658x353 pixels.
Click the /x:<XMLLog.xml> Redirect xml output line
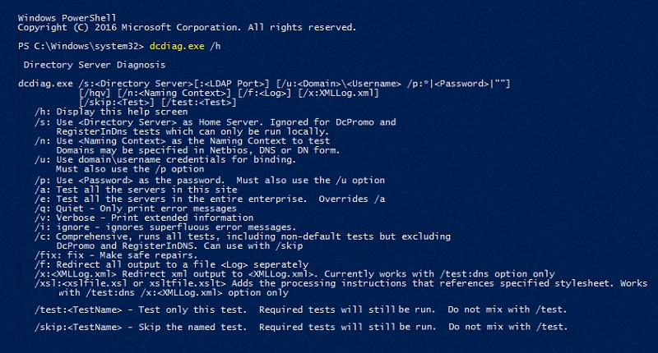click(x=294, y=274)
